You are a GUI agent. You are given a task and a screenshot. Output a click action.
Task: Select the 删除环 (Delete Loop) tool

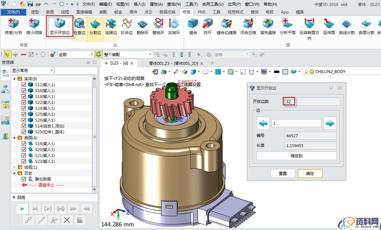142,26
